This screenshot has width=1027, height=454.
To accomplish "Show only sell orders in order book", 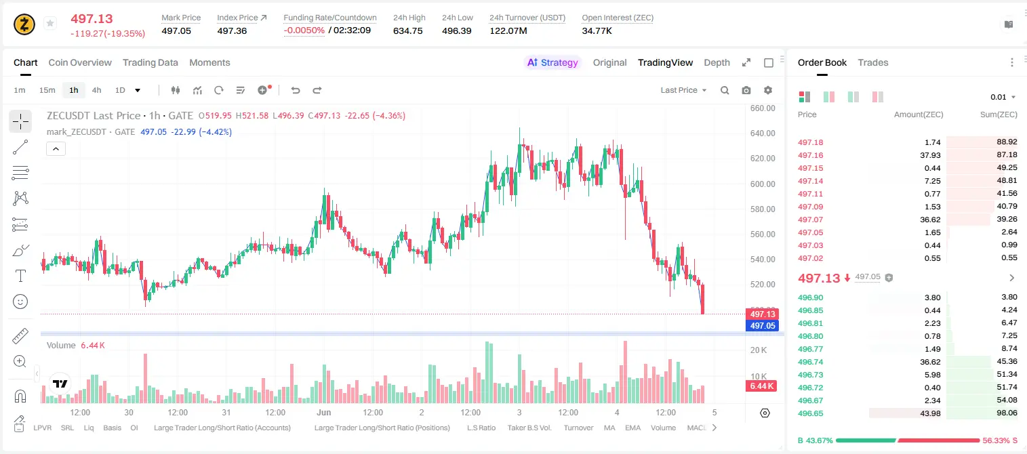I will [878, 97].
